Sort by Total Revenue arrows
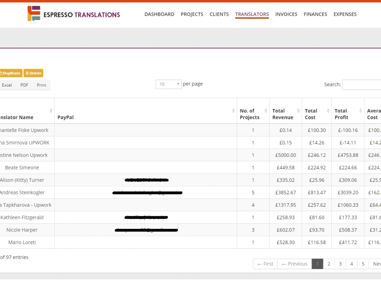The width and height of the screenshot is (381, 286). [x=298, y=111]
